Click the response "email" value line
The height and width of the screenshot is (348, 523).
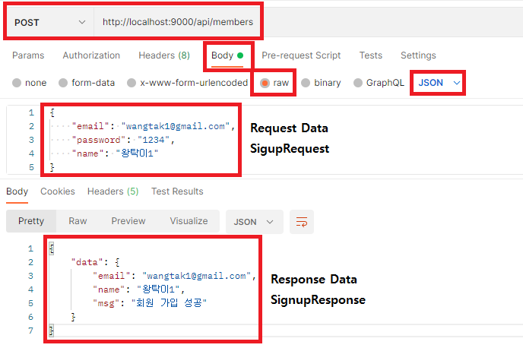tap(174, 276)
